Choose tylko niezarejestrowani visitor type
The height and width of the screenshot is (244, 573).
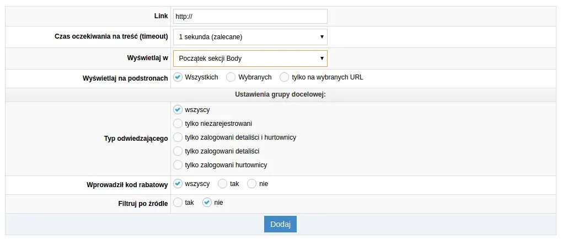[x=178, y=123]
